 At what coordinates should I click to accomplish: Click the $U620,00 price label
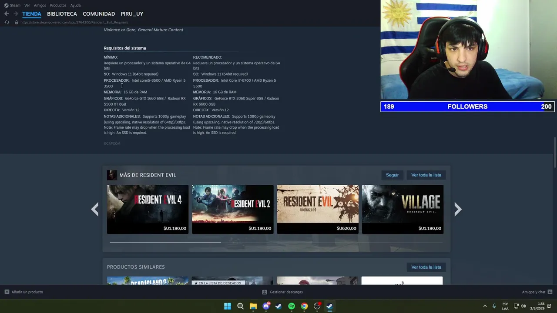[x=346, y=228]
